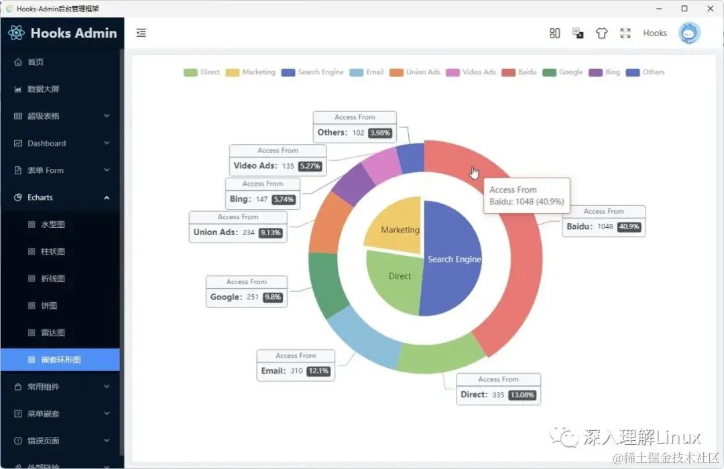Toggle Search Engine series in legend
This screenshot has height=469, width=724.
312,72
